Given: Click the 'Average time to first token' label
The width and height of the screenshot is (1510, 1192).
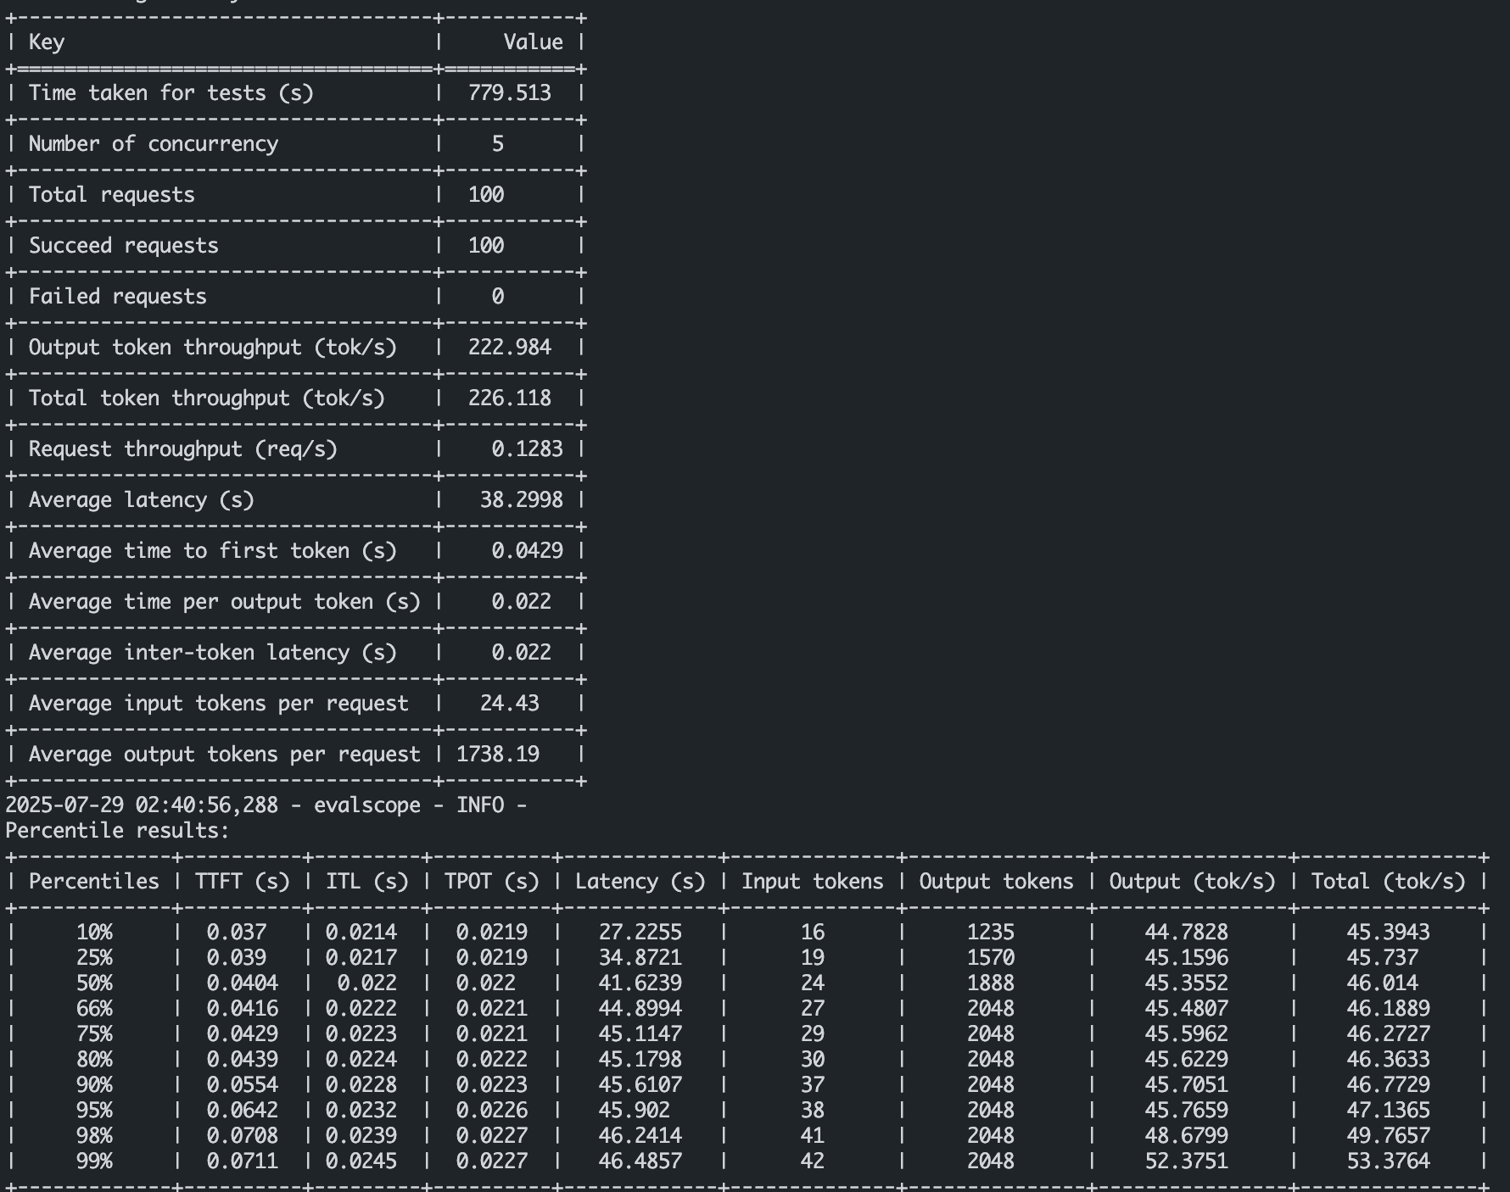Looking at the screenshot, I should (212, 551).
